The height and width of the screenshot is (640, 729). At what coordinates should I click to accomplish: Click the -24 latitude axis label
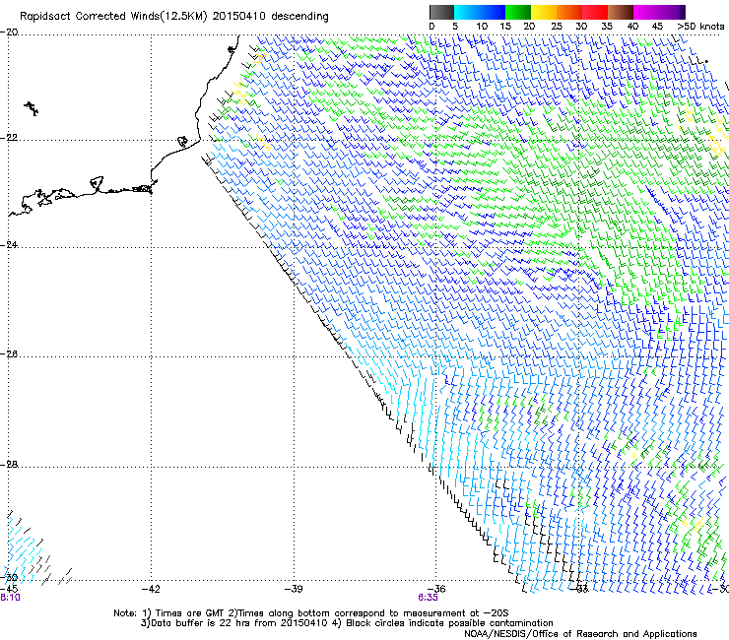pos(9,245)
